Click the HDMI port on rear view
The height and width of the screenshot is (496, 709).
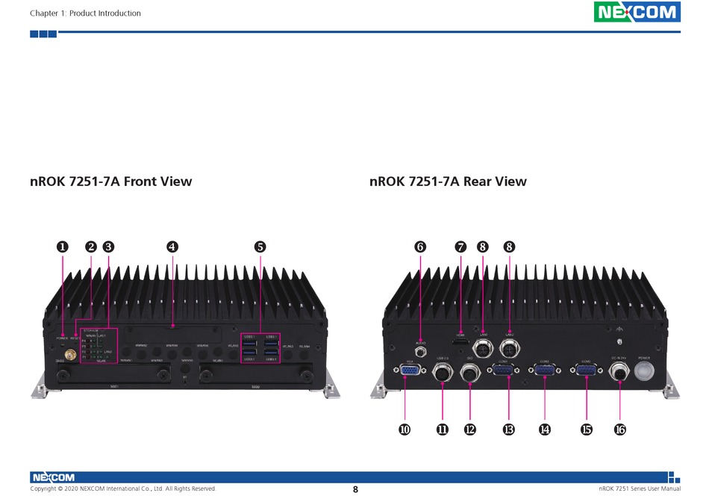point(460,341)
